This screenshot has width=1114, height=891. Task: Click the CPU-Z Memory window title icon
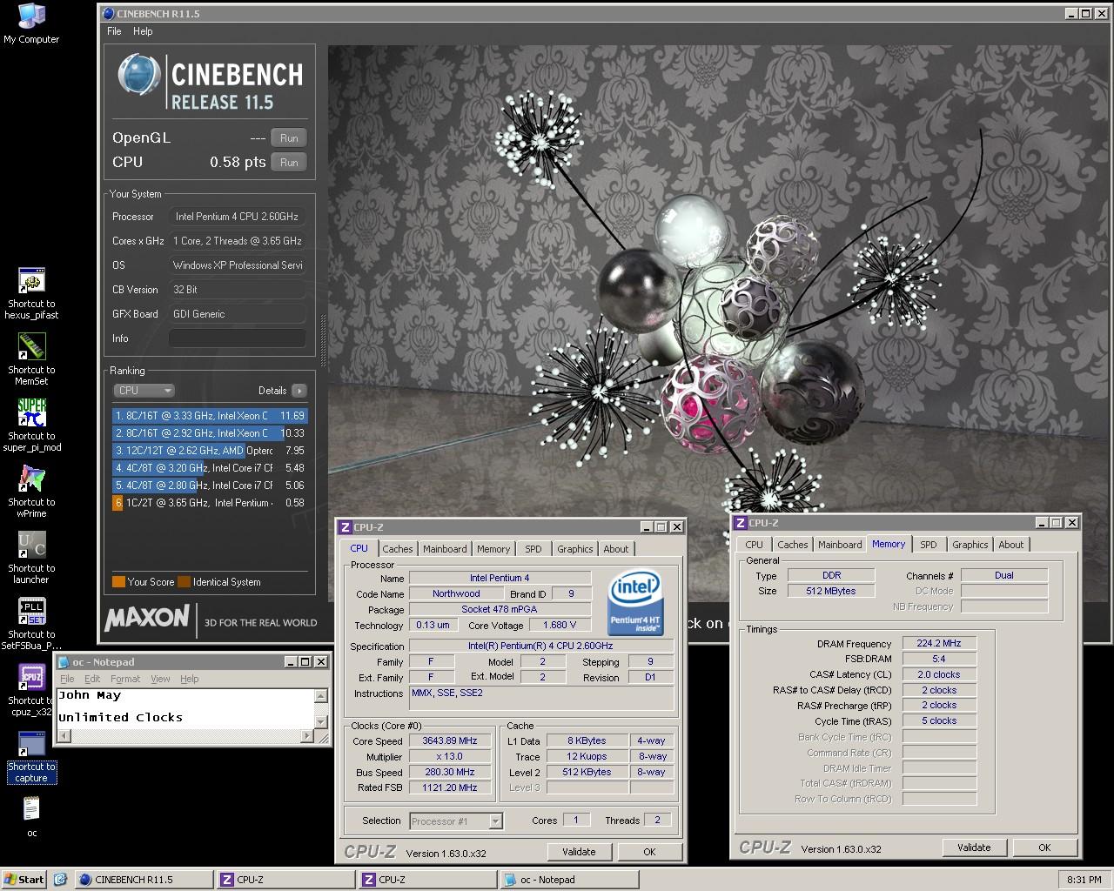pos(741,523)
